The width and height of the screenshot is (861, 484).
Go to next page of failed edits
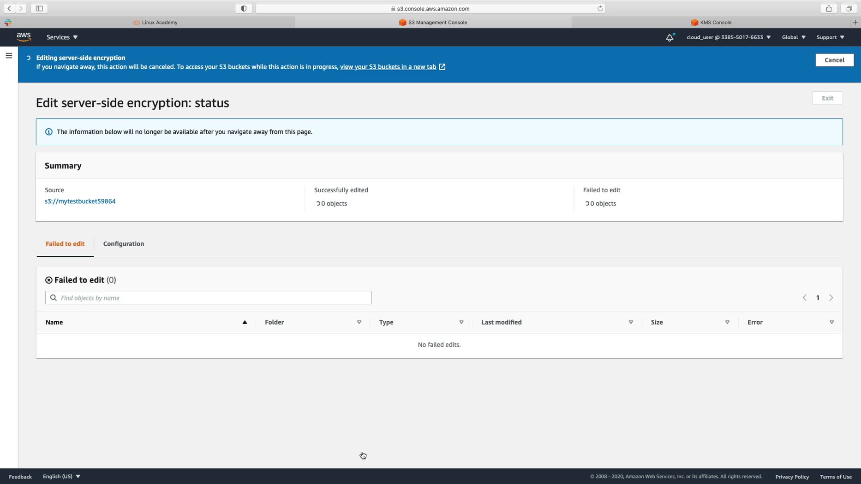click(x=831, y=298)
